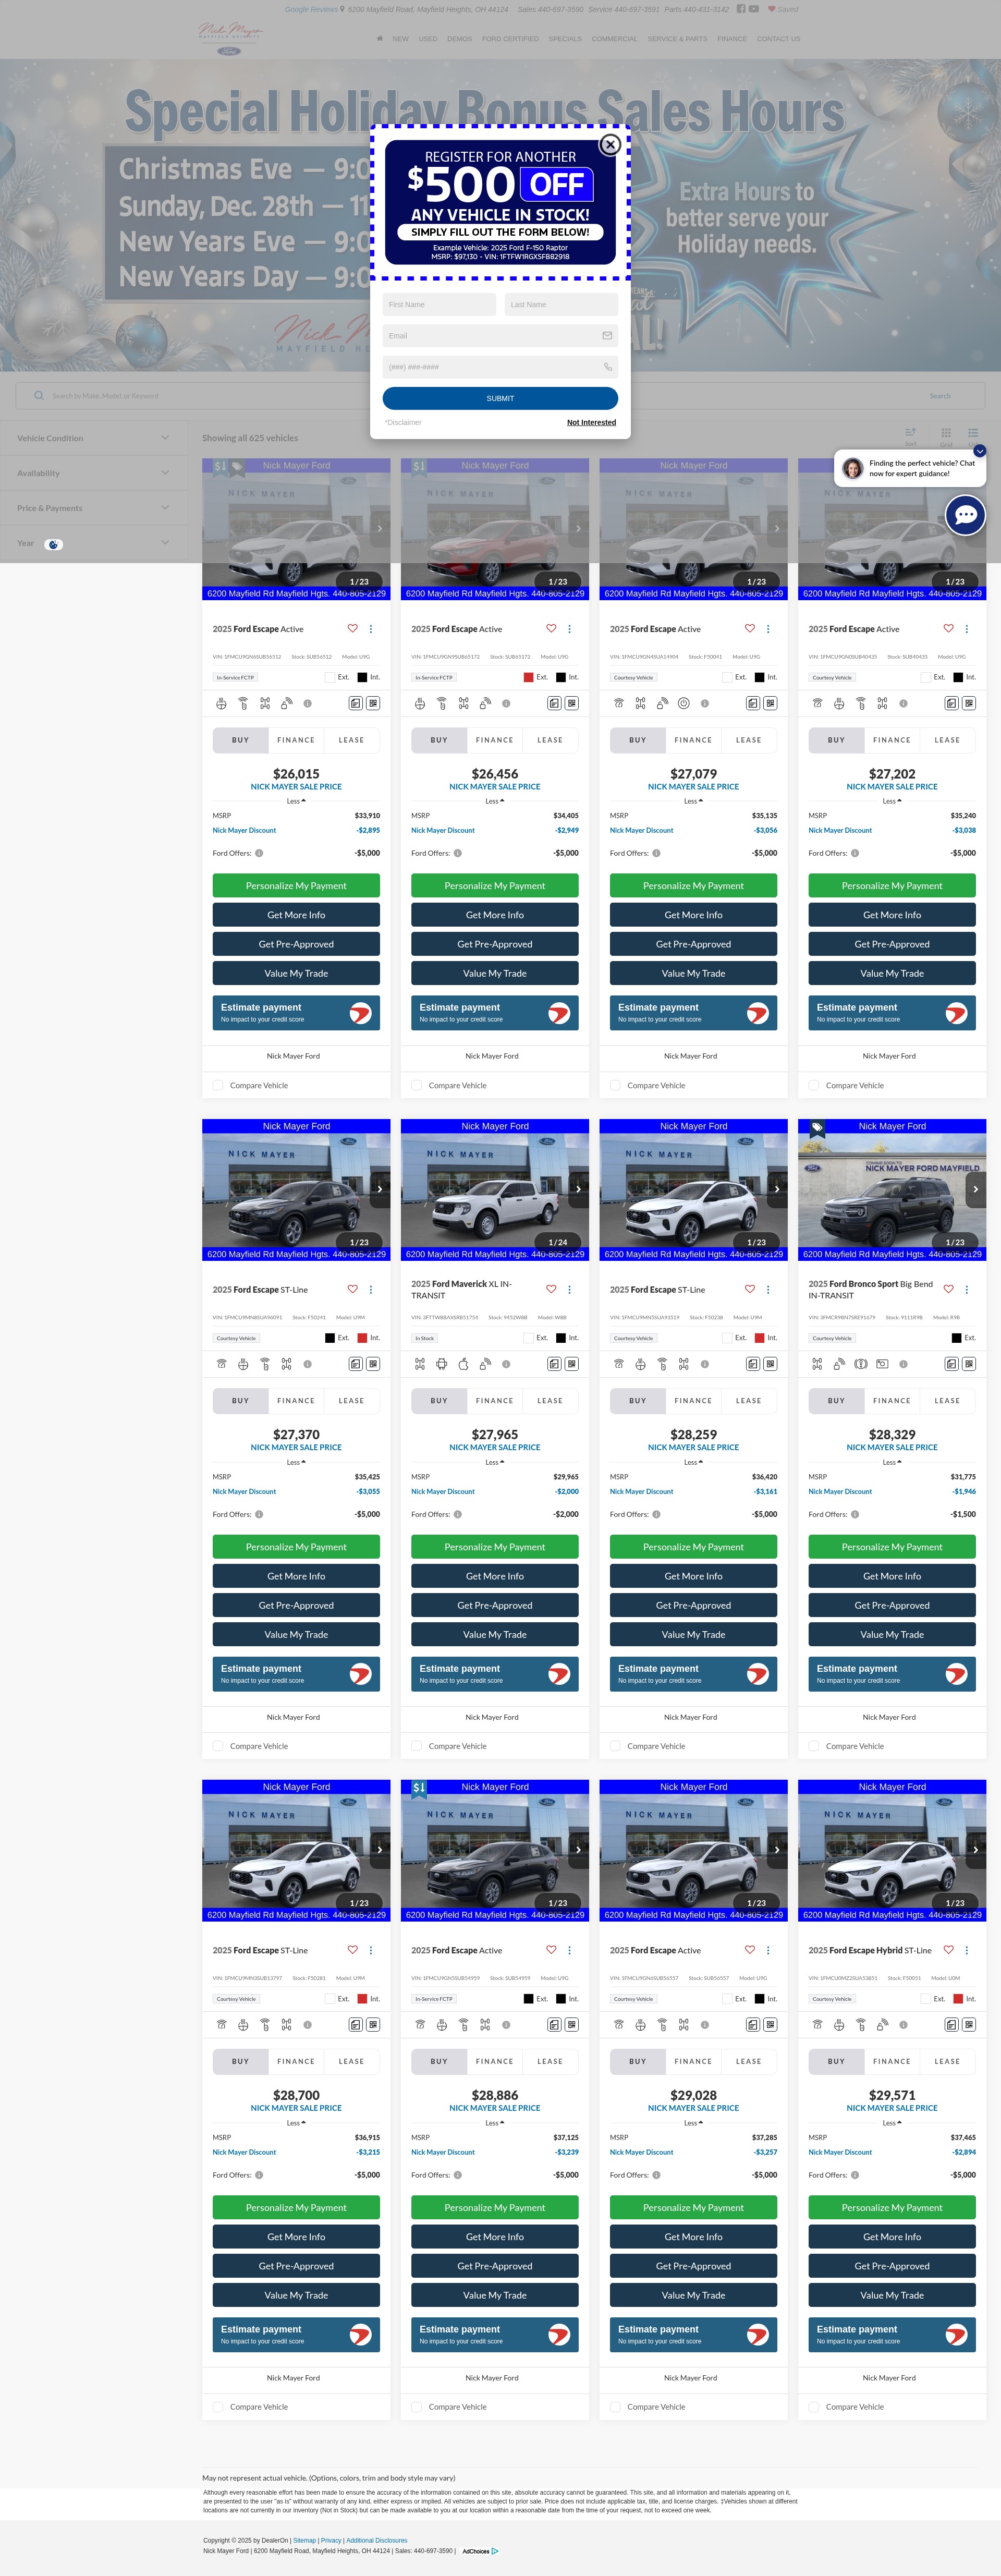Close the $500 off registration popup
Image resolution: width=1001 pixels, height=2576 pixels.
610,145
